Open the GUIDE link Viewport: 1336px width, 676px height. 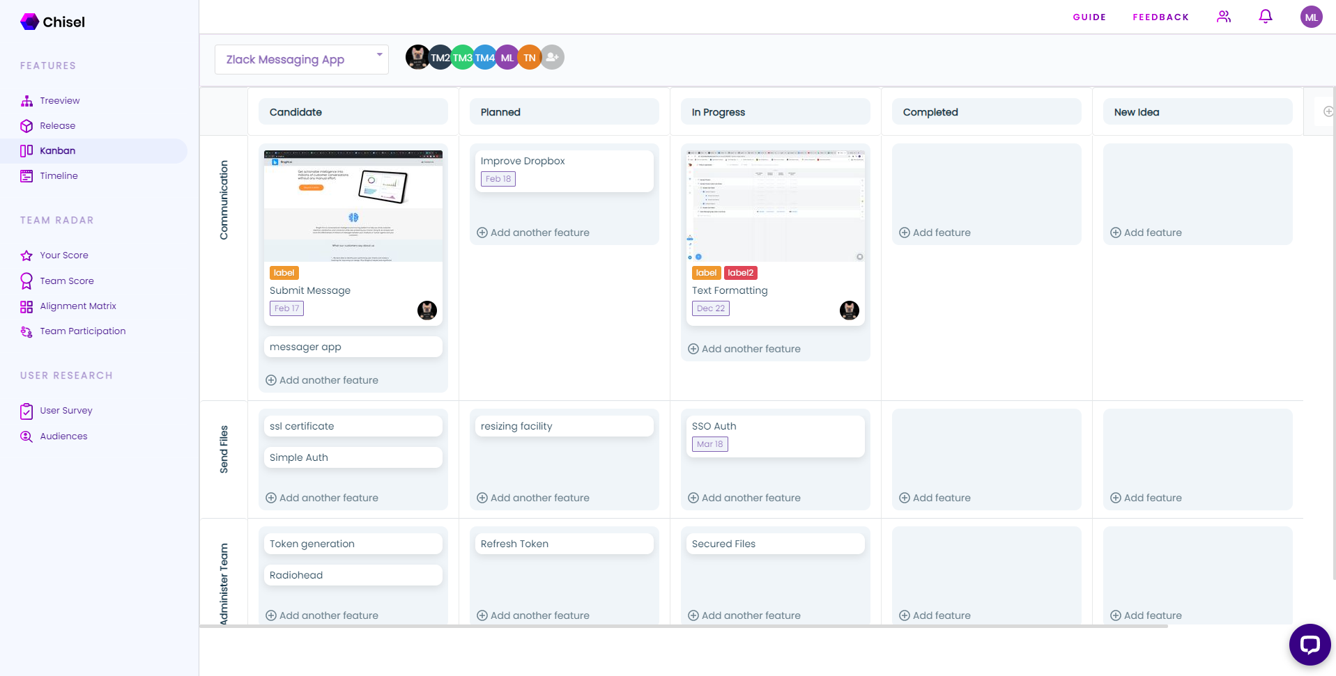(x=1089, y=17)
